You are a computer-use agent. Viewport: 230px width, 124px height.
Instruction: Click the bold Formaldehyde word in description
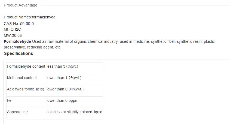coord(17,41)
